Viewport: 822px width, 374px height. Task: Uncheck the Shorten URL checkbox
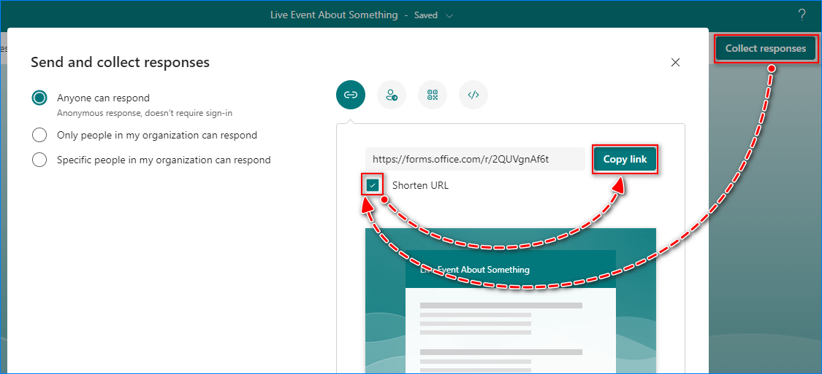[x=373, y=185]
